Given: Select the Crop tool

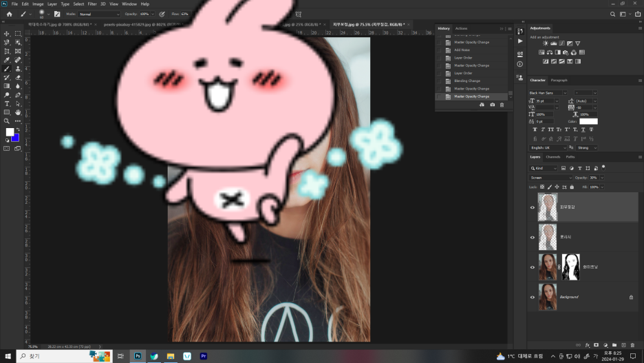Looking at the screenshot, I should point(7,52).
